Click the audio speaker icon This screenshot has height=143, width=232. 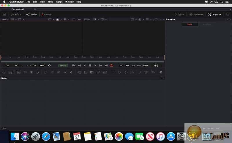point(50,65)
